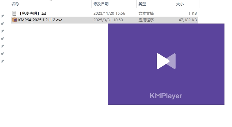
Task: Select file name KMP64_2025.1.21.12.exe
Action: 40,20
